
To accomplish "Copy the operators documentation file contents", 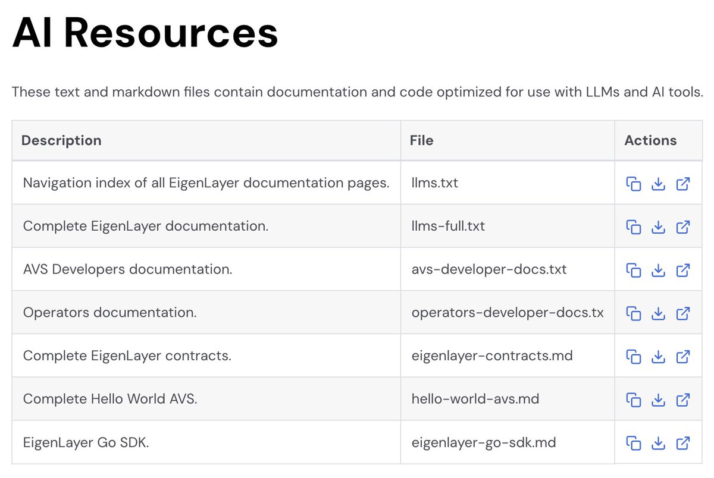I will coord(634,313).
